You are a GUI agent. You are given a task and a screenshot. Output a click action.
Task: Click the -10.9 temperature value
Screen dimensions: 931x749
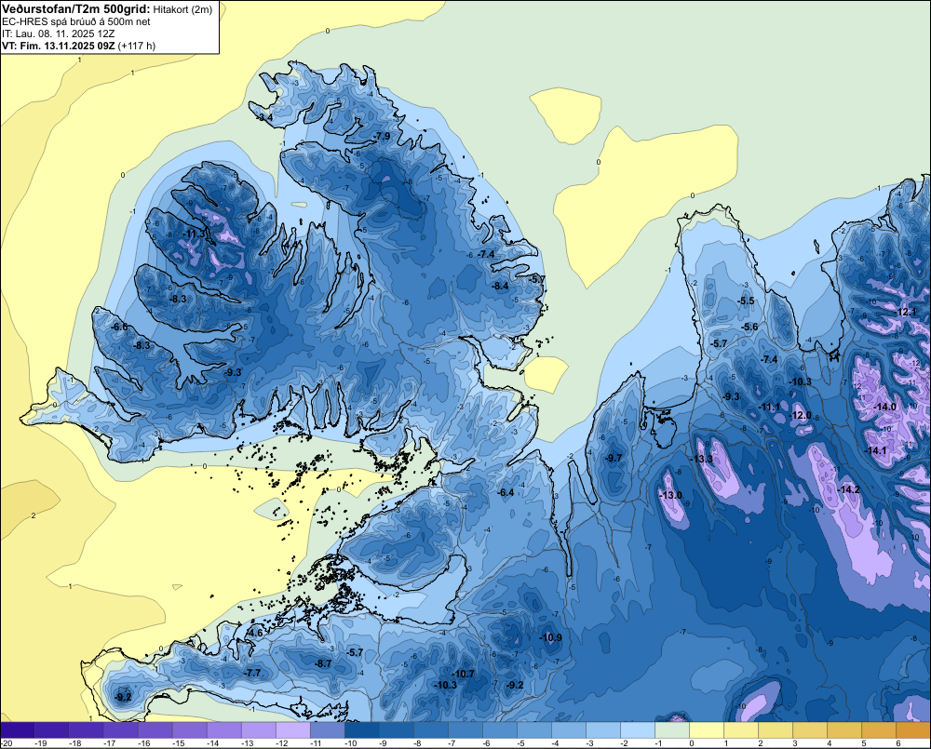[550, 637]
